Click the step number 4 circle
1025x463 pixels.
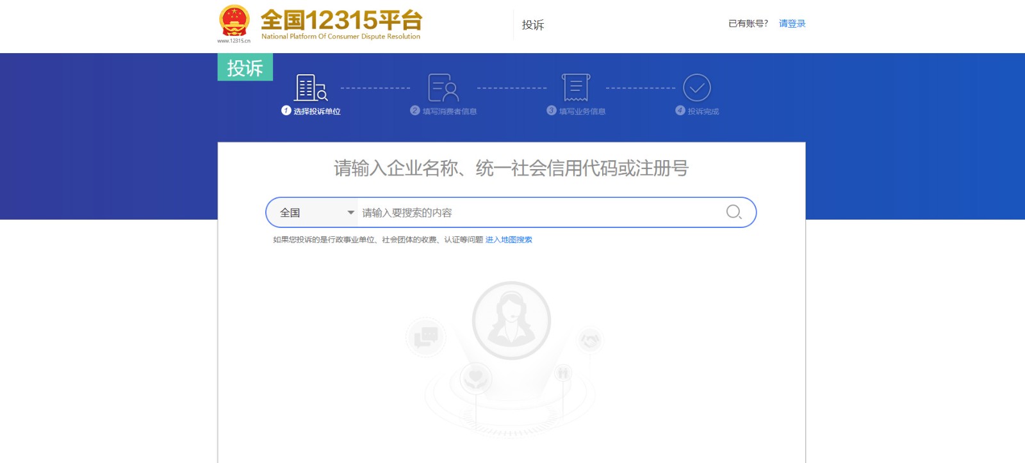(x=680, y=110)
